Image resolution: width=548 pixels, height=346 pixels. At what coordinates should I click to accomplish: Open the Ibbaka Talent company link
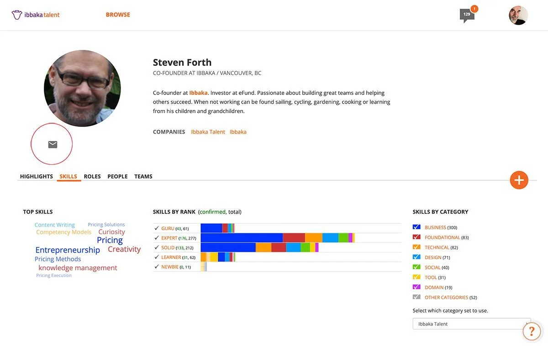[208, 132]
